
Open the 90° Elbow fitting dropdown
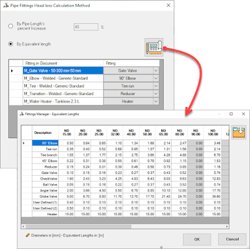tap(156, 78)
